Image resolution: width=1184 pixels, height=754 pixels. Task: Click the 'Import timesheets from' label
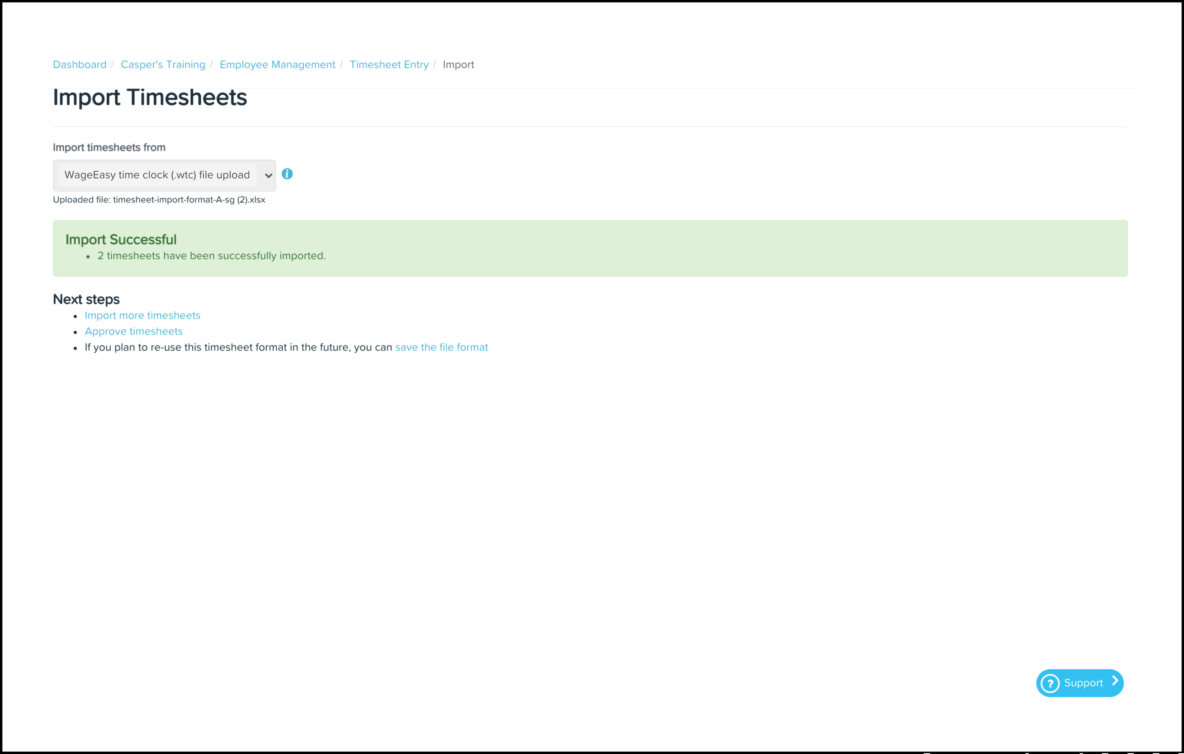109,147
